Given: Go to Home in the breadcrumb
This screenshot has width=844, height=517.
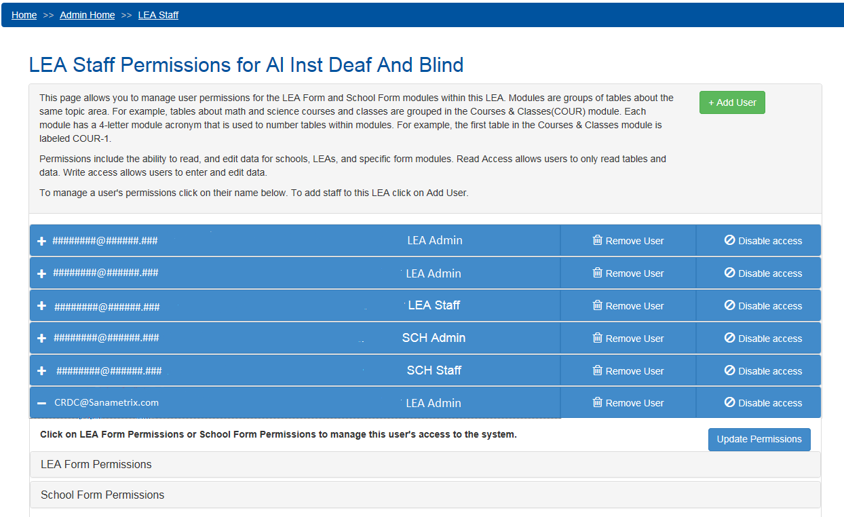Looking at the screenshot, I should (x=24, y=15).
